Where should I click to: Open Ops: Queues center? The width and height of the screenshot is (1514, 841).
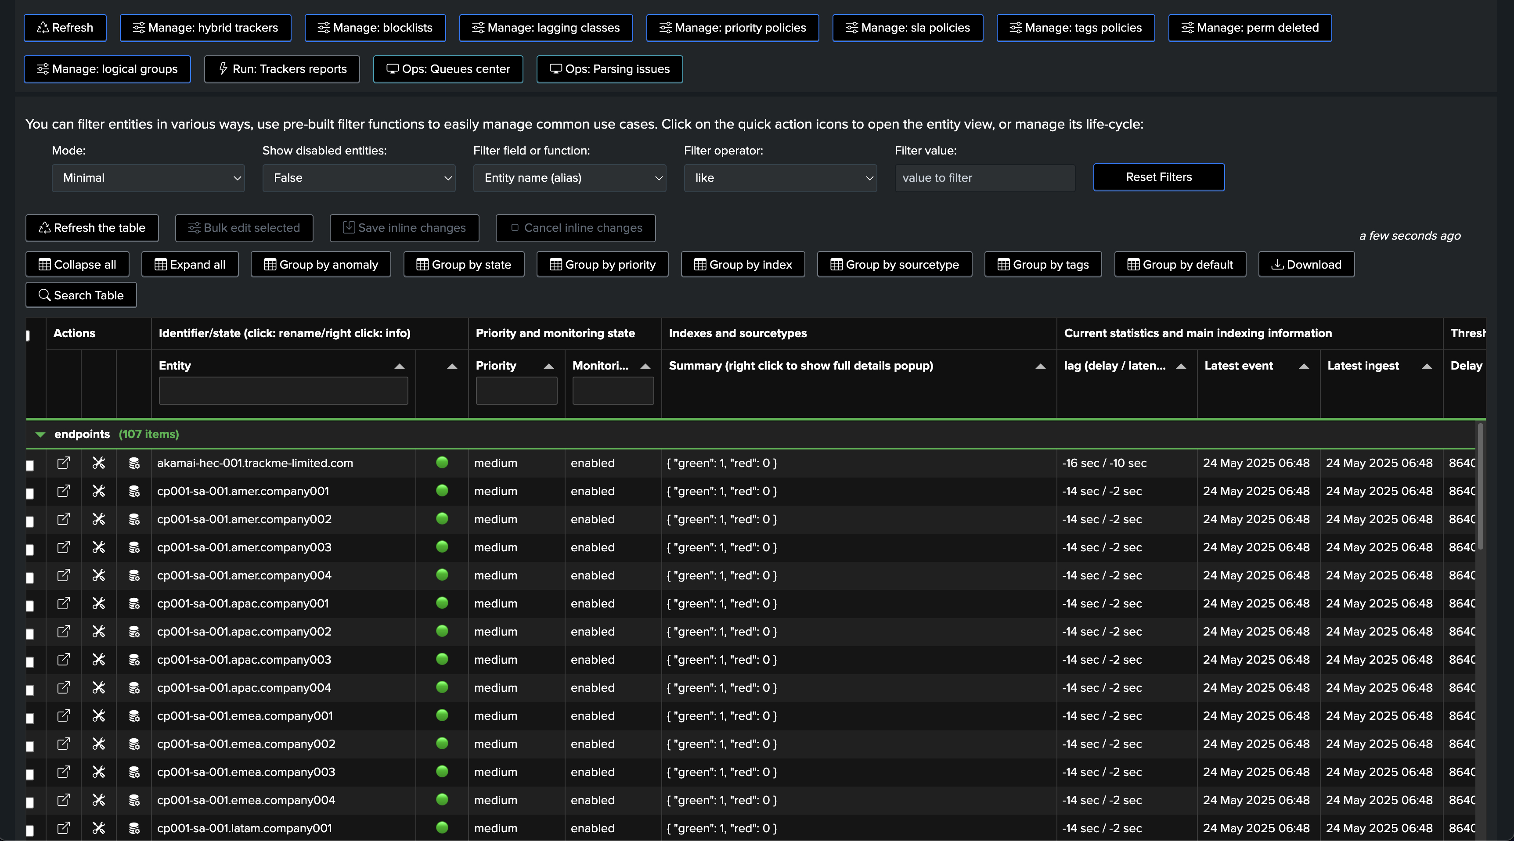tap(448, 69)
